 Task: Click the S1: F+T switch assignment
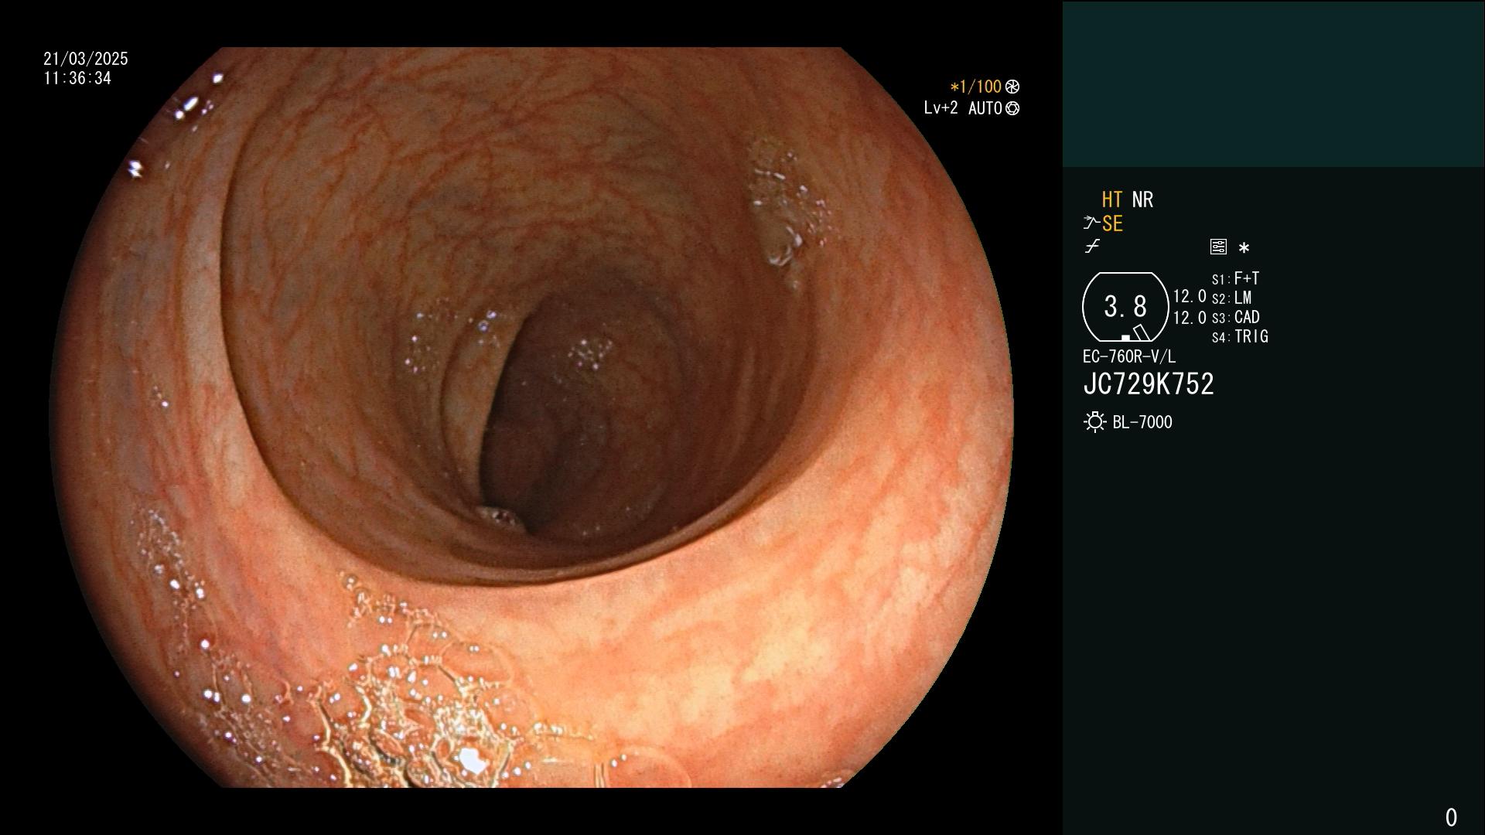point(1235,278)
